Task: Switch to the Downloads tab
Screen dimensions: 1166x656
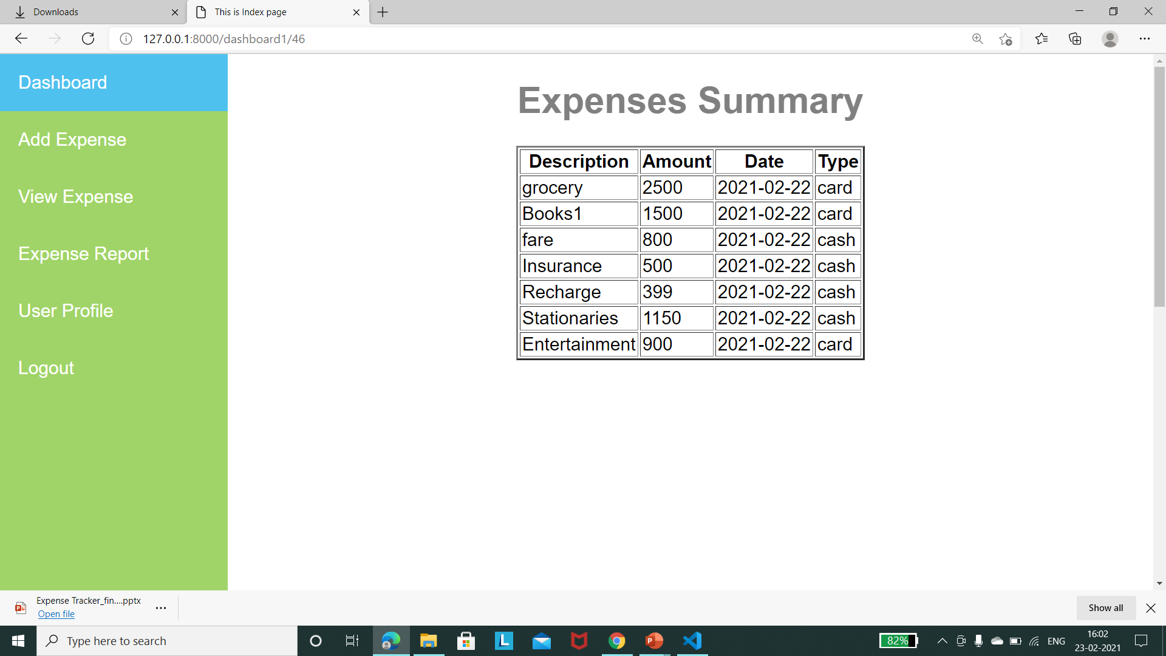Action: [x=91, y=12]
